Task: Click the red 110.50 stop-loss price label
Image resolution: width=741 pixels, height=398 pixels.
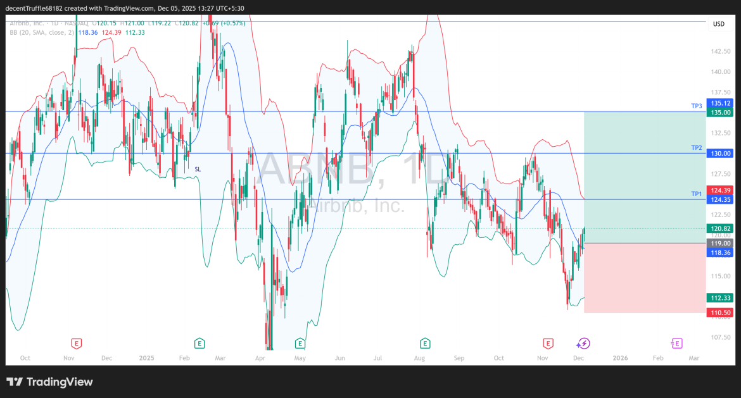Action: coord(721,311)
